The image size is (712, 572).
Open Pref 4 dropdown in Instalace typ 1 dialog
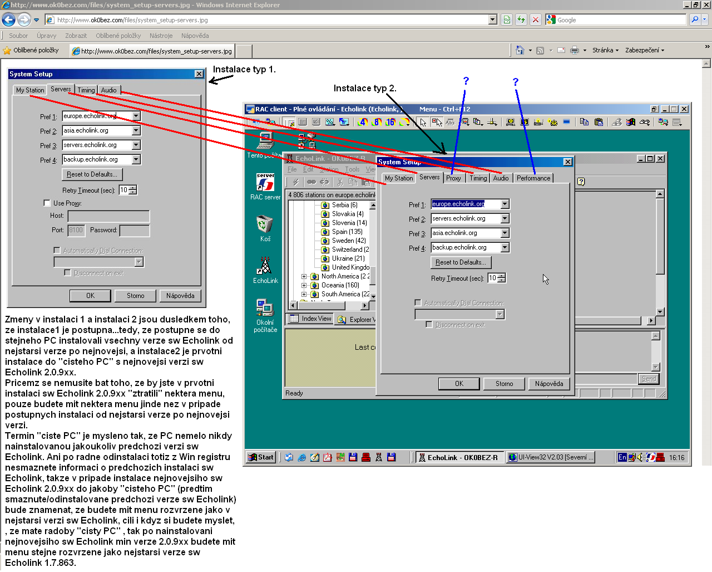click(x=136, y=159)
